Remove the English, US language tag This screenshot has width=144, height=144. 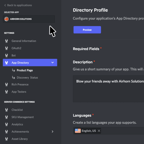click(x=99, y=131)
